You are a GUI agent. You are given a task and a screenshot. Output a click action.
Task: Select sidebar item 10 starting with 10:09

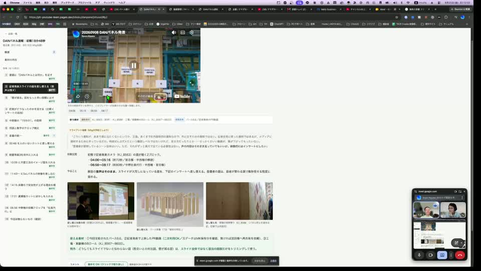(x=30, y=164)
